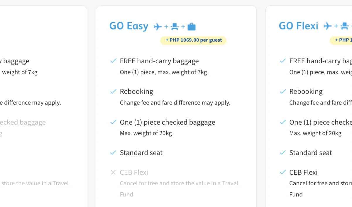Select the GO Easy bundle title

click(129, 26)
